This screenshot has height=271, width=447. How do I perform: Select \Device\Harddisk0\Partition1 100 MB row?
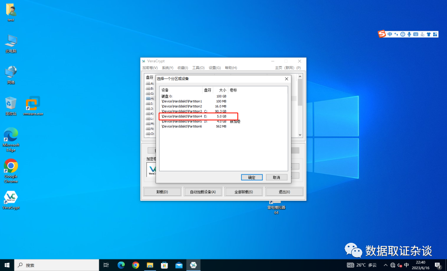(223, 101)
